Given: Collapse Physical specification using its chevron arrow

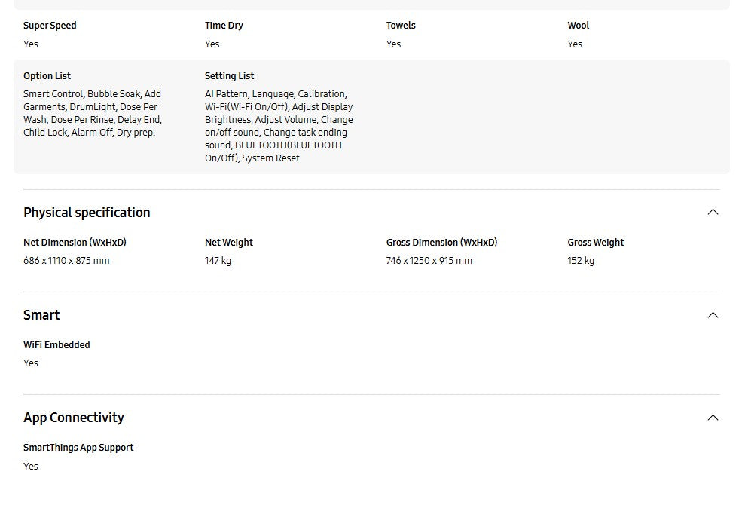Looking at the screenshot, I should pos(713,213).
